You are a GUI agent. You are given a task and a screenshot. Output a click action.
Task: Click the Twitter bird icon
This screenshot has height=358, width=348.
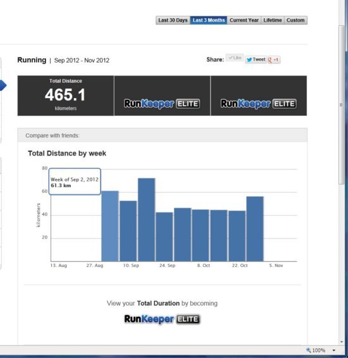click(x=249, y=59)
